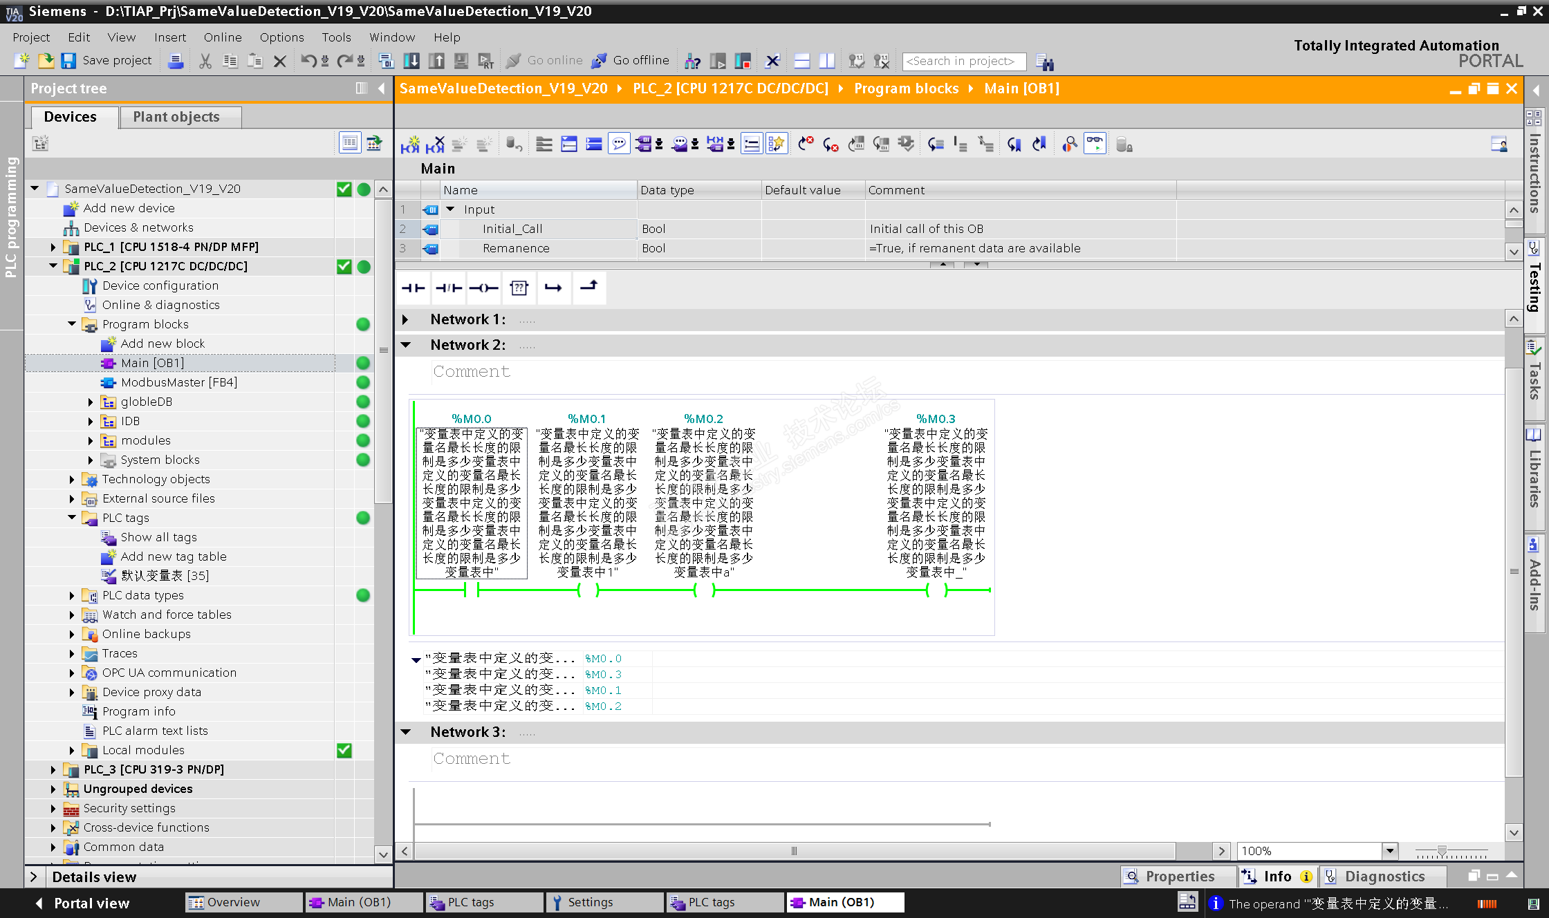Toggle the network comments display
The width and height of the screenshot is (1549, 918).
click(x=619, y=144)
